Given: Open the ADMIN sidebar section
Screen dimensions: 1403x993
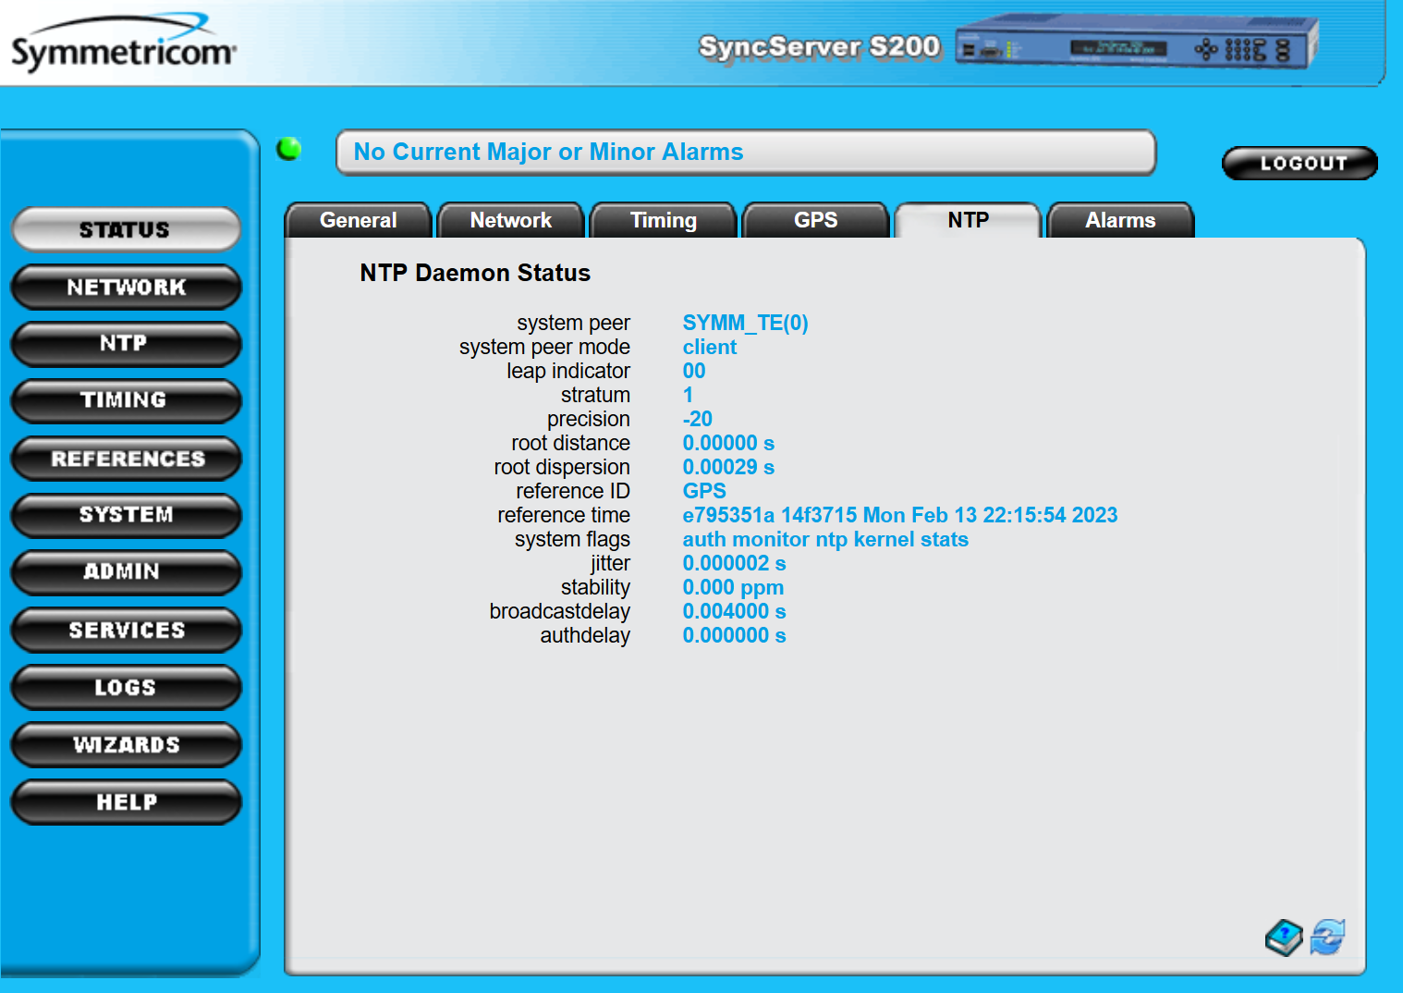Looking at the screenshot, I should (x=126, y=572).
